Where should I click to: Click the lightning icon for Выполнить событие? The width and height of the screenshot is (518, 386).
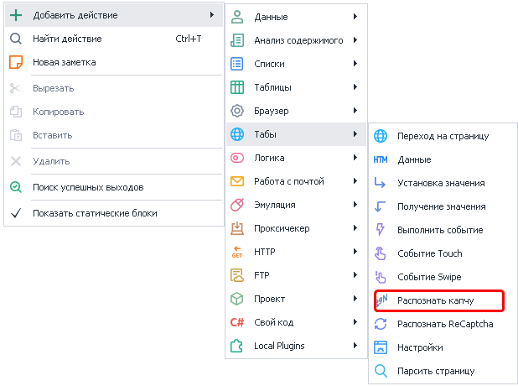(381, 230)
